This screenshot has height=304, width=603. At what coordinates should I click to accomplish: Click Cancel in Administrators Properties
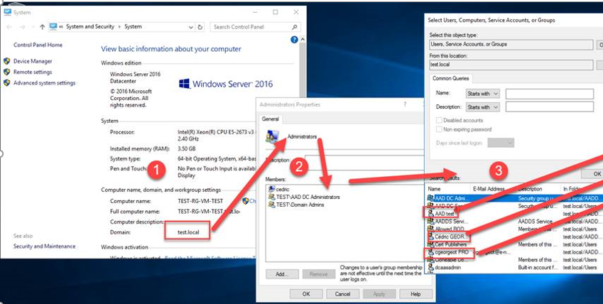click(x=342, y=294)
